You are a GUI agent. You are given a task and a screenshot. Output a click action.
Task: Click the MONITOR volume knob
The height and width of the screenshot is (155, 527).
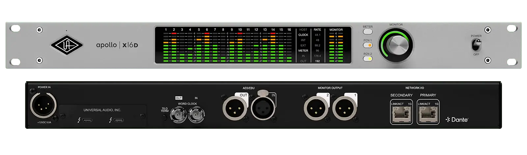pos(396,45)
